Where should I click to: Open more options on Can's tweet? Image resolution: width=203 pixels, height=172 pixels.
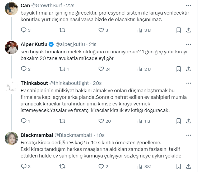pyautogui.click(x=188, y=6)
